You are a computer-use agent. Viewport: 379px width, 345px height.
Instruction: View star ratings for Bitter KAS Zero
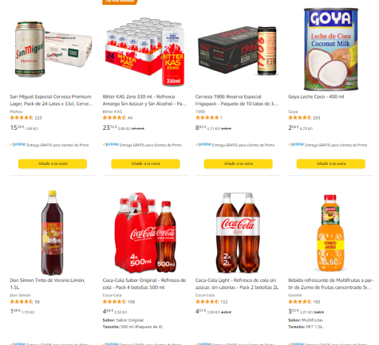[114, 118]
